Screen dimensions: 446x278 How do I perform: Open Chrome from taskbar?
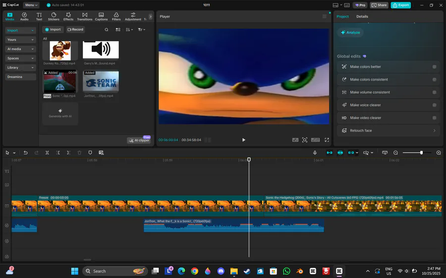(x=195, y=271)
